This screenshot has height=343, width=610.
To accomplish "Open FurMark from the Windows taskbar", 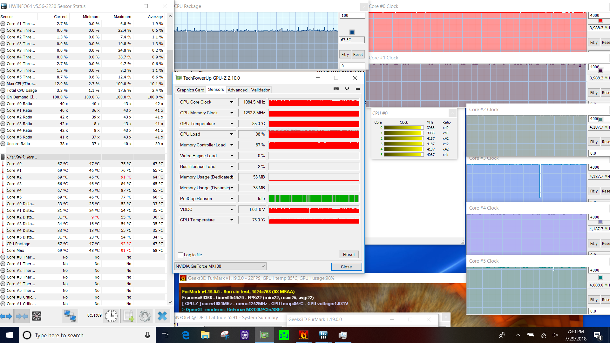I will click(303, 335).
